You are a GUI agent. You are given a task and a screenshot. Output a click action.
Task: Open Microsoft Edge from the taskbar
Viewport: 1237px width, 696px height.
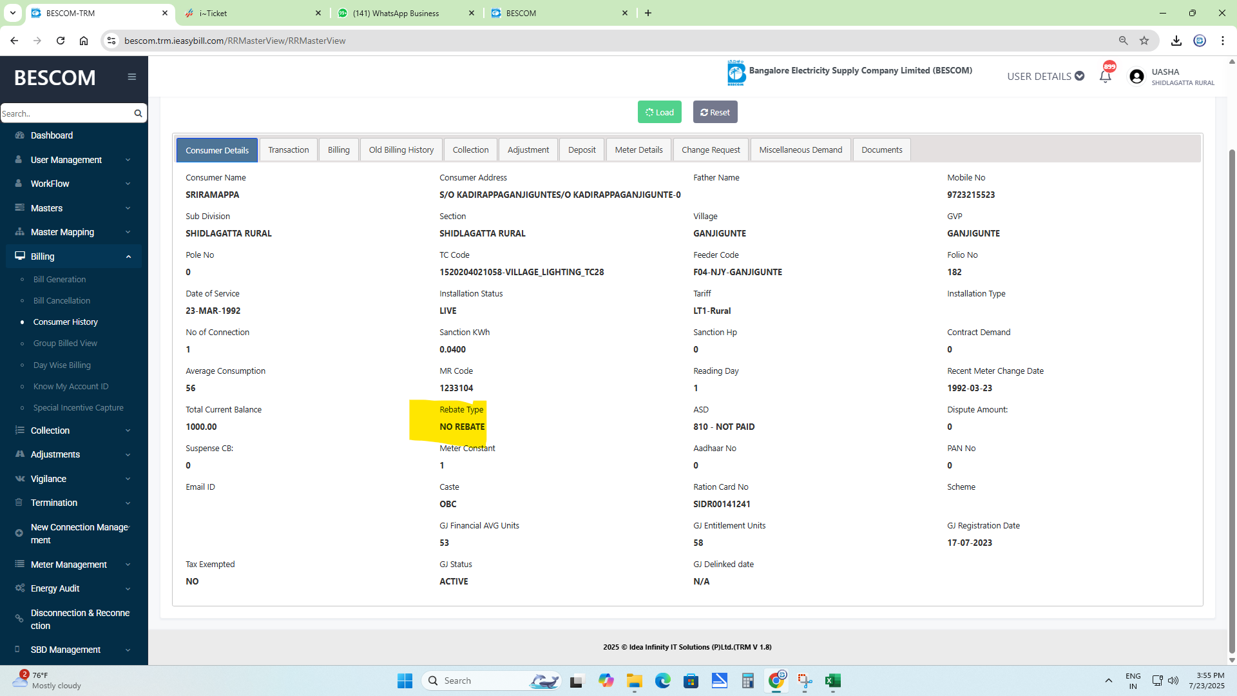tap(662, 681)
